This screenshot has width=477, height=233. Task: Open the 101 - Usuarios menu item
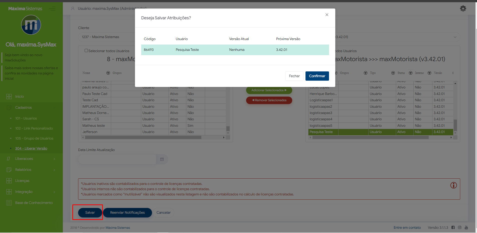(26, 118)
